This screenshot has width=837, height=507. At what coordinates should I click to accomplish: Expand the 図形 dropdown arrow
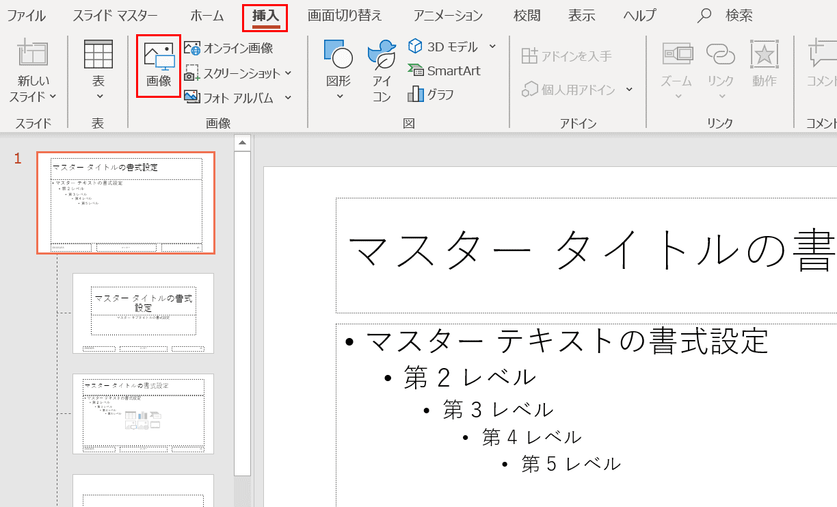pos(340,97)
